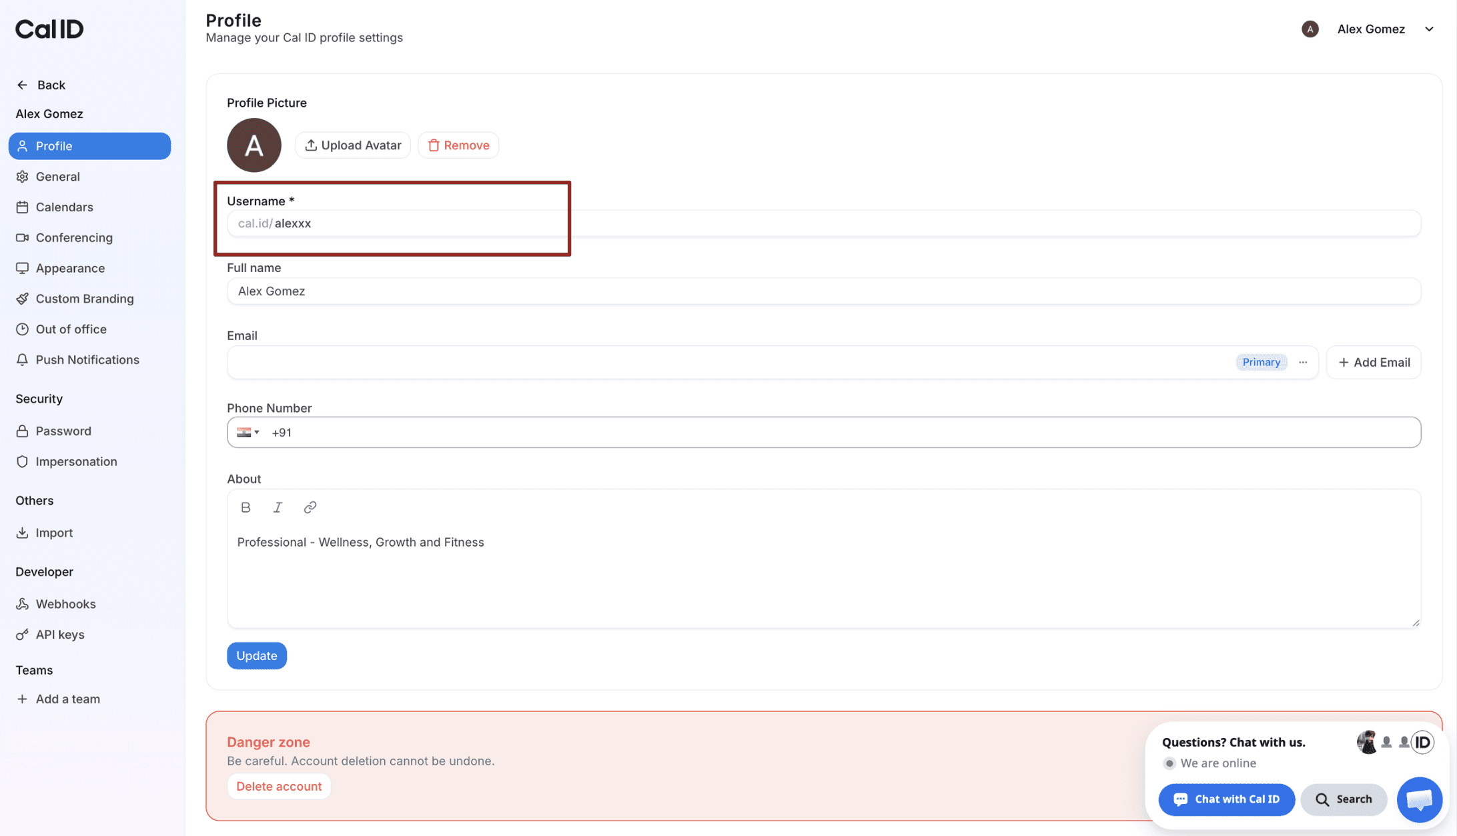Click the support agent avatars in chat widget
This screenshot has height=836, width=1457.
pos(1395,742)
